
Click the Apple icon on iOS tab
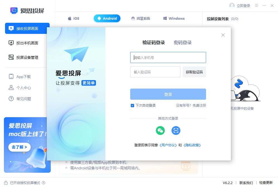[70, 18]
